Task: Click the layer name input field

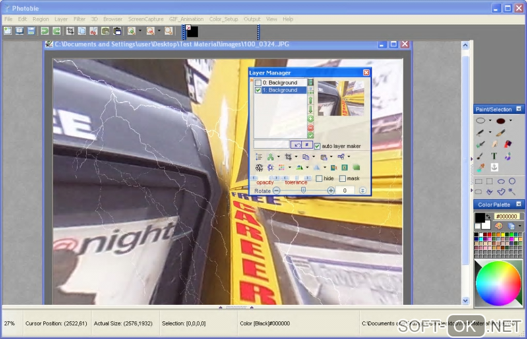Action: (271, 145)
